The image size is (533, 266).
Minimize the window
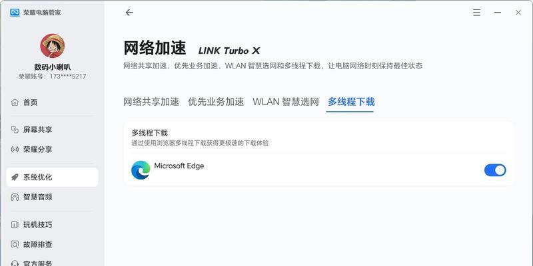click(x=498, y=13)
